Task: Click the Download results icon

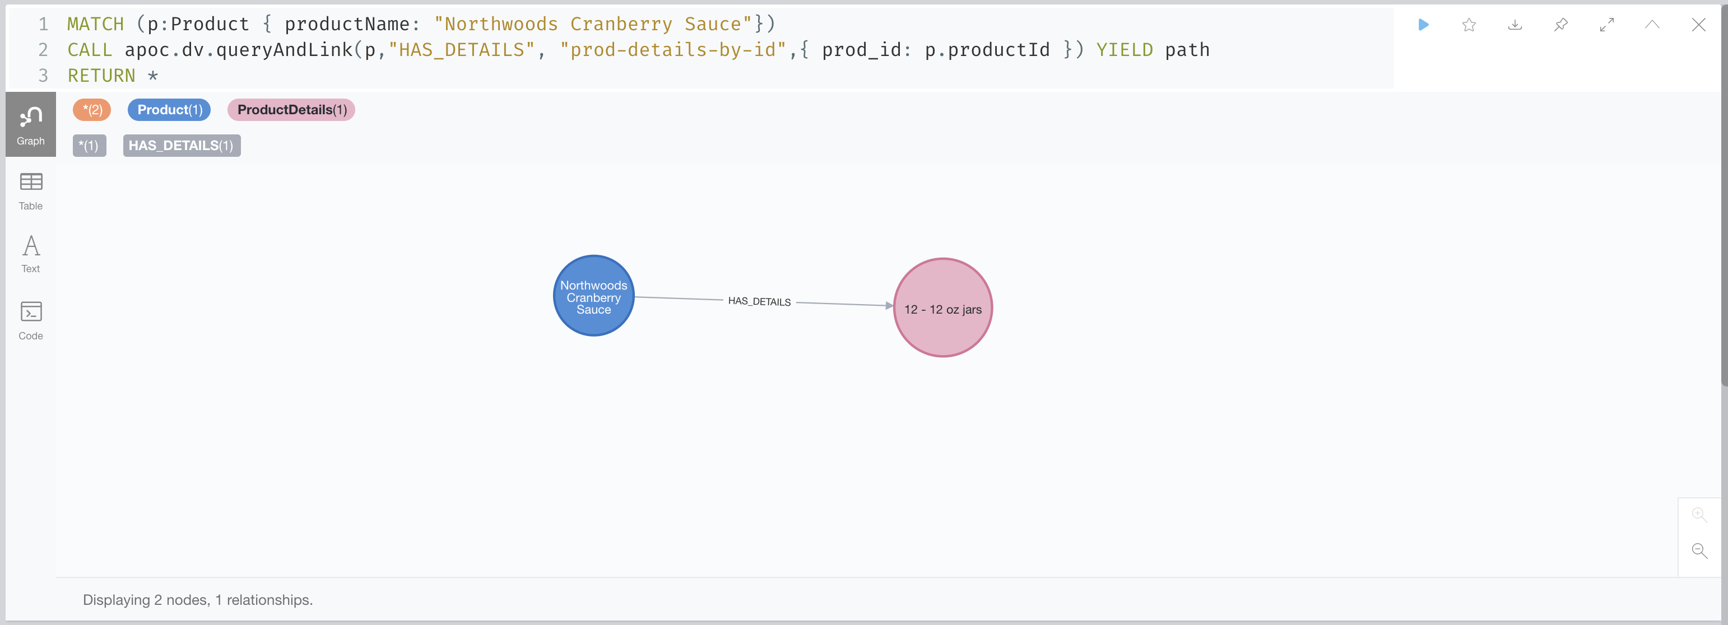Action: point(1515,24)
